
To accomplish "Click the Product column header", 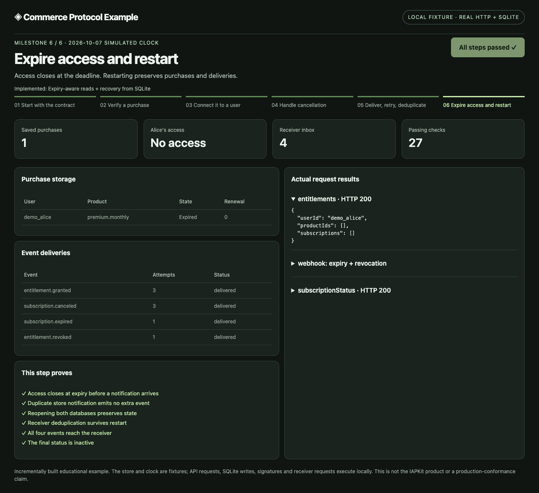I will click(x=97, y=201).
